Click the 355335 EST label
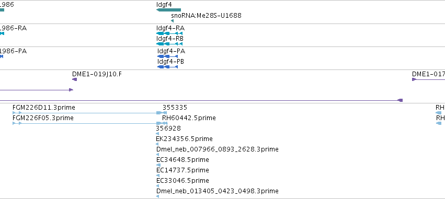The width and height of the screenshot is (445, 199). (175, 108)
